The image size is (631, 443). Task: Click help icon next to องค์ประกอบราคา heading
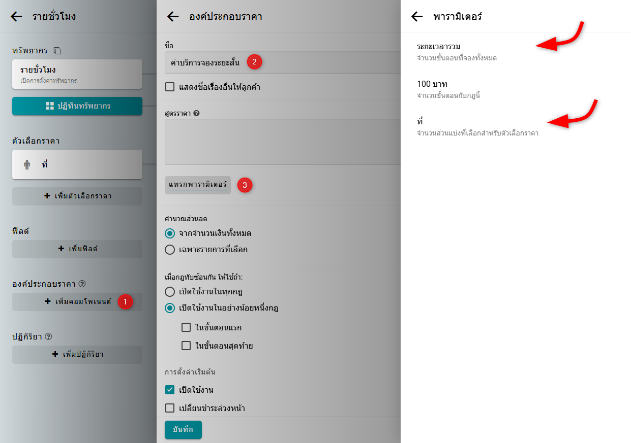[x=82, y=284]
